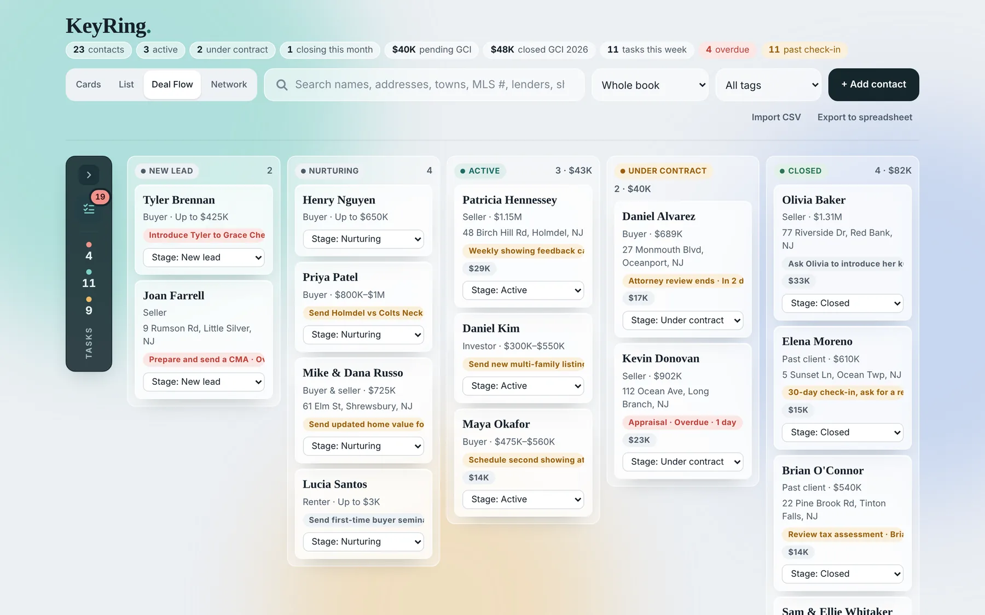Viewport: 985px width, 615px height.
Task: Open Lucia Santos's stage dropdown
Action: pos(363,542)
